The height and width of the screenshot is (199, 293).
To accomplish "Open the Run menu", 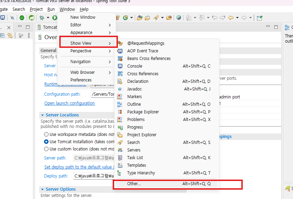I will point(51,9).
